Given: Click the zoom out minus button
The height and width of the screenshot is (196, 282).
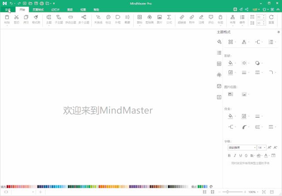Looking at the screenshot, I should click(219, 192).
